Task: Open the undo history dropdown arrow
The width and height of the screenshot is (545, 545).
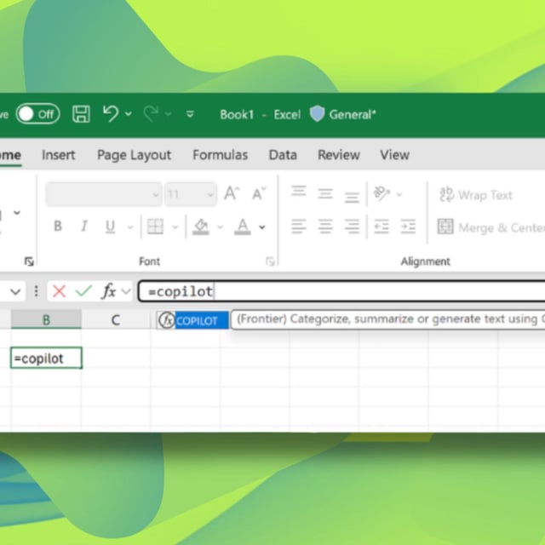Action: point(129,113)
